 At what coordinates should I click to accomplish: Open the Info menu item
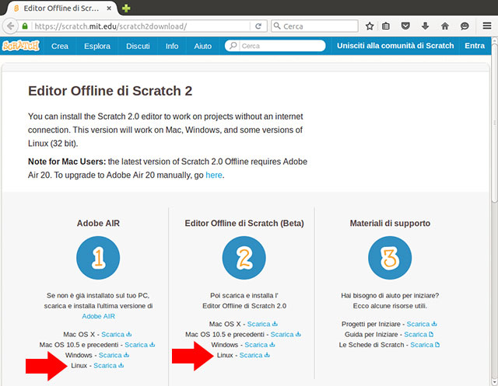coord(172,46)
